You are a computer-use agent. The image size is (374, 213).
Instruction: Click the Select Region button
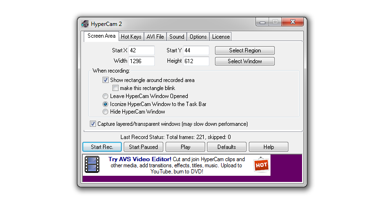(245, 50)
